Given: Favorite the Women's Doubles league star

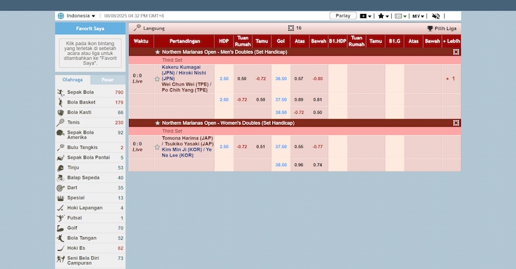Looking at the screenshot, I should point(158,123).
